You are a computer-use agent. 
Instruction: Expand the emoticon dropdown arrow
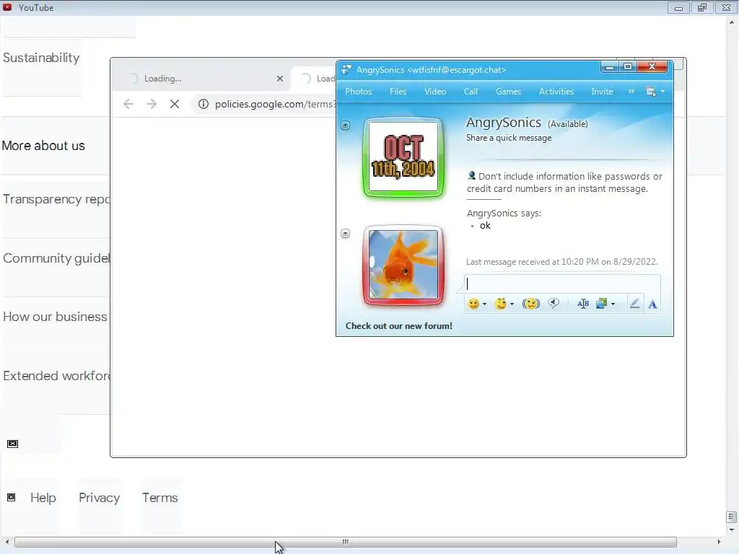[484, 304]
